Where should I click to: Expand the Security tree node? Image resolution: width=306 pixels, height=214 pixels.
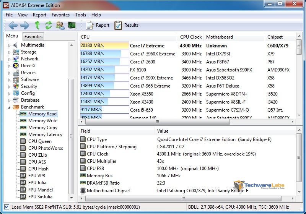(x=9, y=87)
